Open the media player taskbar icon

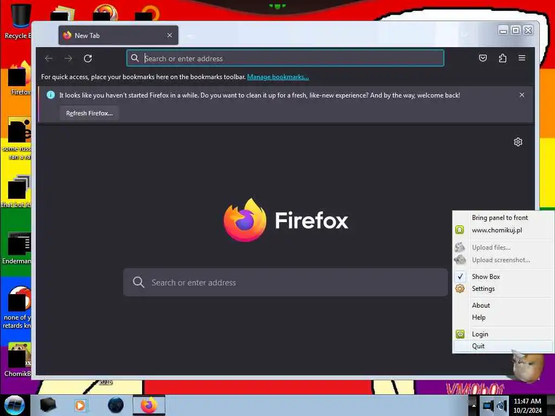(x=80, y=405)
